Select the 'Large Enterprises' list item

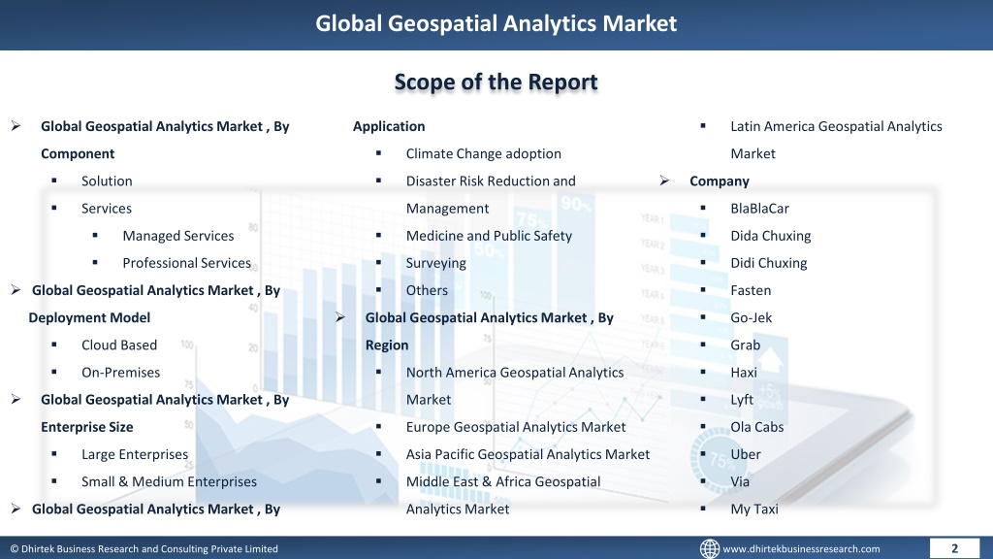[x=134, y=454]
